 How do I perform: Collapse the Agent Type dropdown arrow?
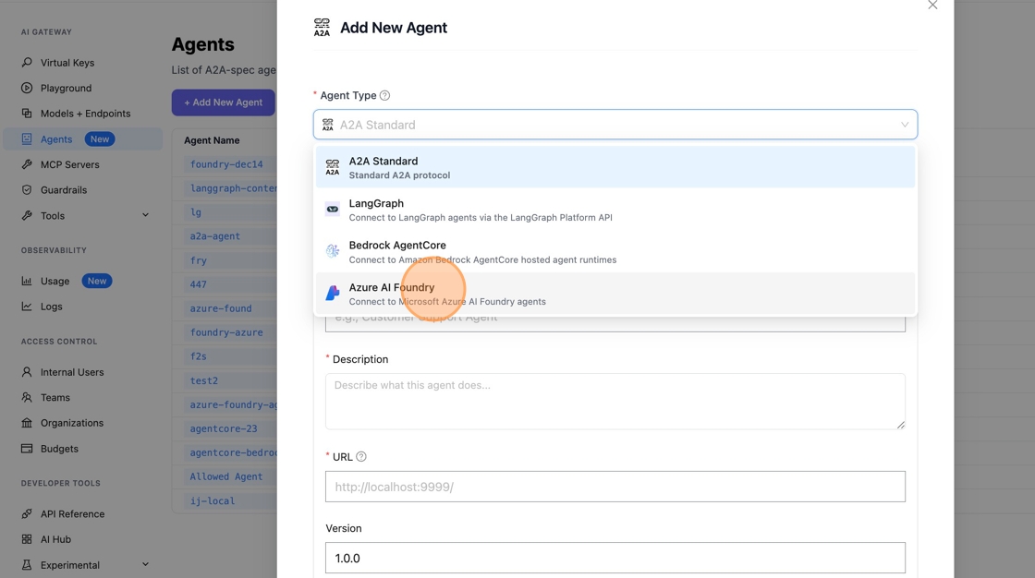tap(905, 125)
